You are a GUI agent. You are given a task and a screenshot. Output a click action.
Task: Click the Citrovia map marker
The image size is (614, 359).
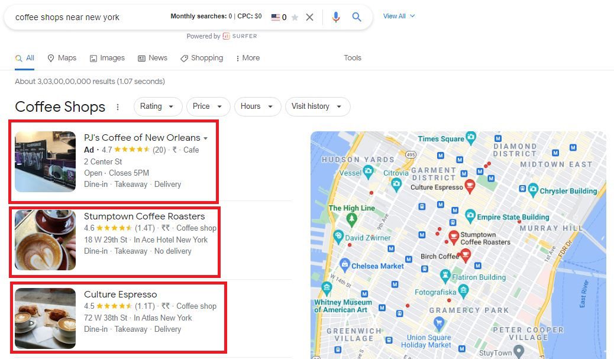pyautogui.click(x=396, y=184)
